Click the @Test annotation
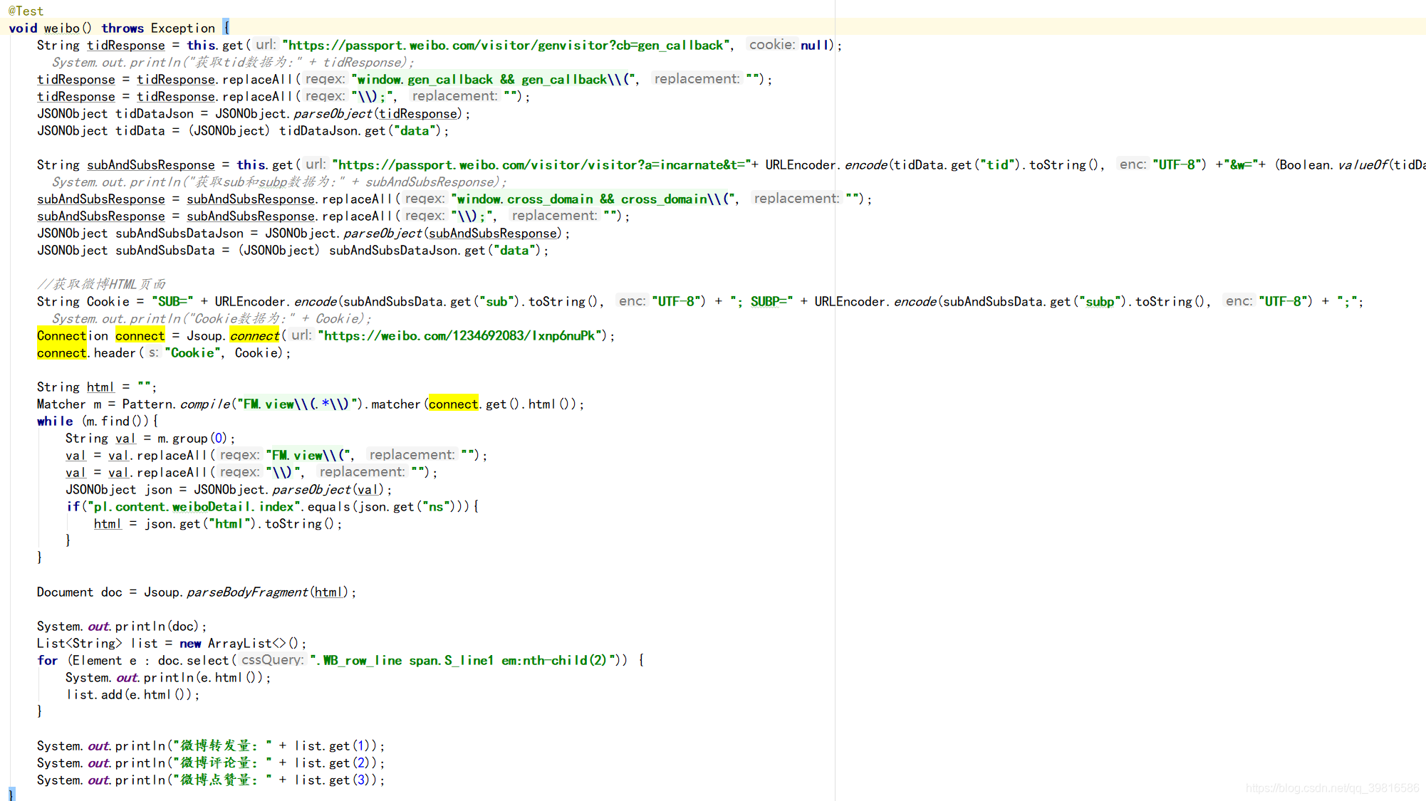 26,11
